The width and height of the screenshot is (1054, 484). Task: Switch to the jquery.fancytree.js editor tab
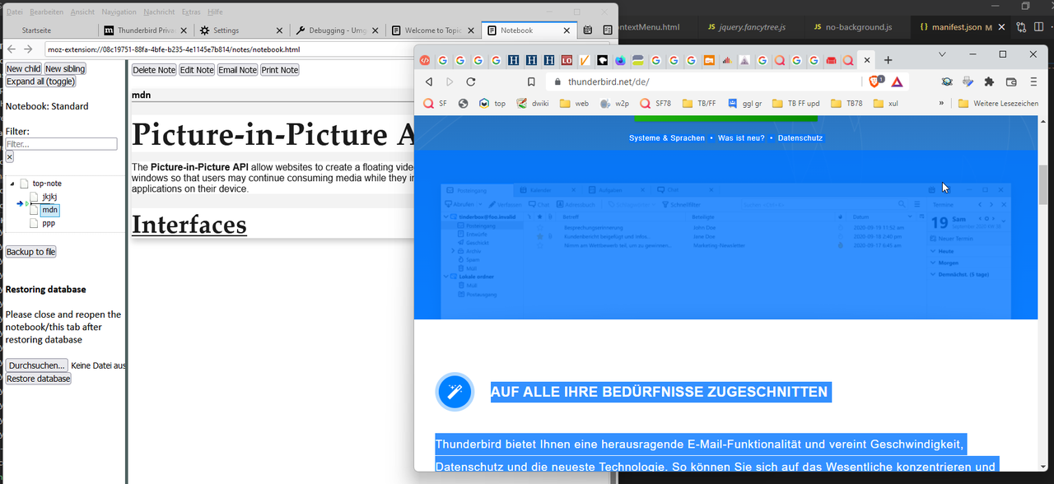pyautogui.click(x=747, y=27)
